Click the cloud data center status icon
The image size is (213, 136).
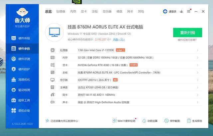(x=47, y=121)
